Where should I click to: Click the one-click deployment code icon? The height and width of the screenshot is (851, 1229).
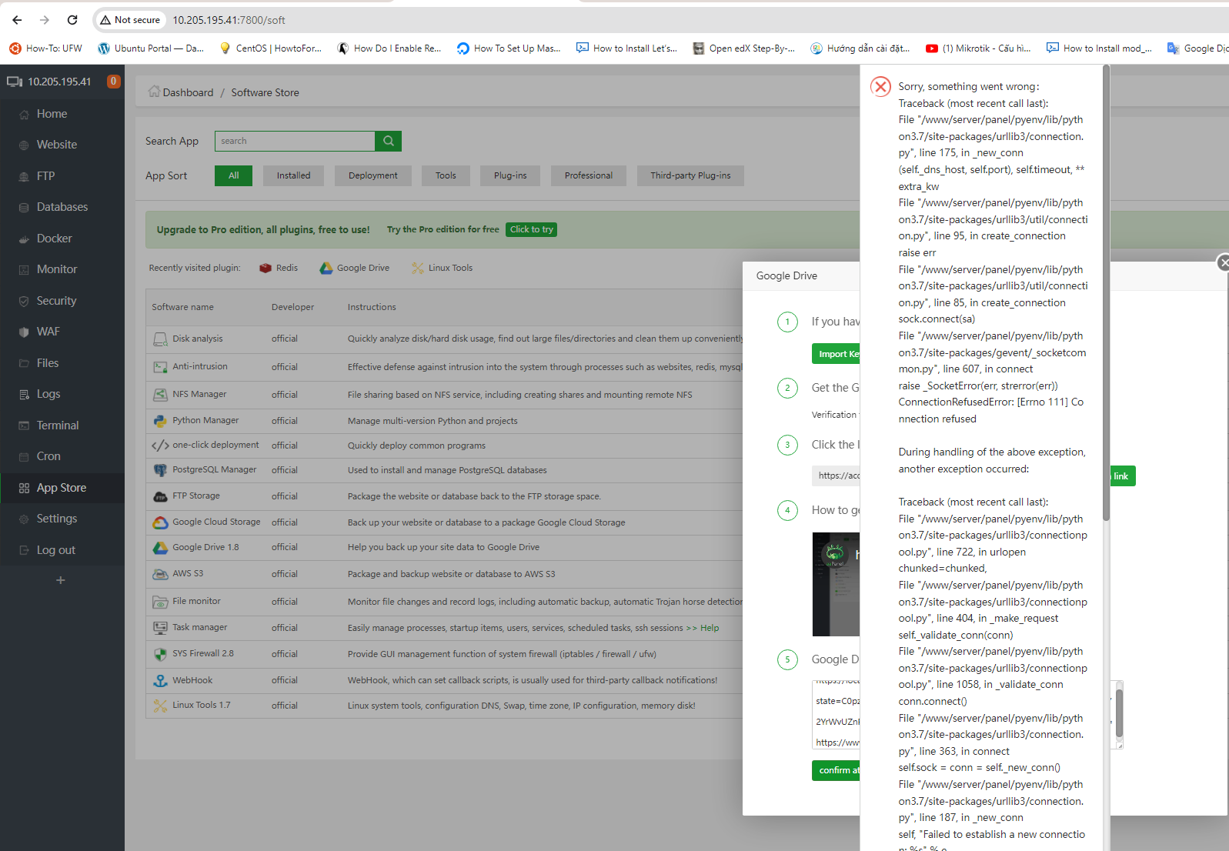click(160, 446)
